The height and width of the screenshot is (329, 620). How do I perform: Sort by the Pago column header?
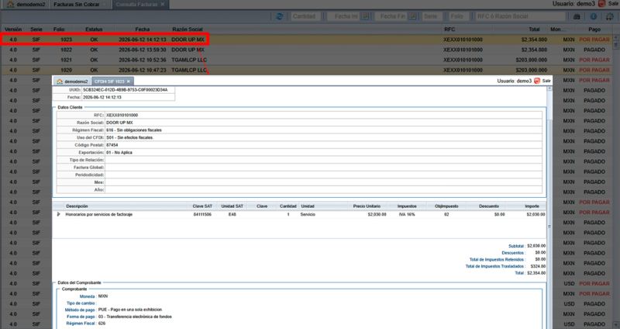594,29
